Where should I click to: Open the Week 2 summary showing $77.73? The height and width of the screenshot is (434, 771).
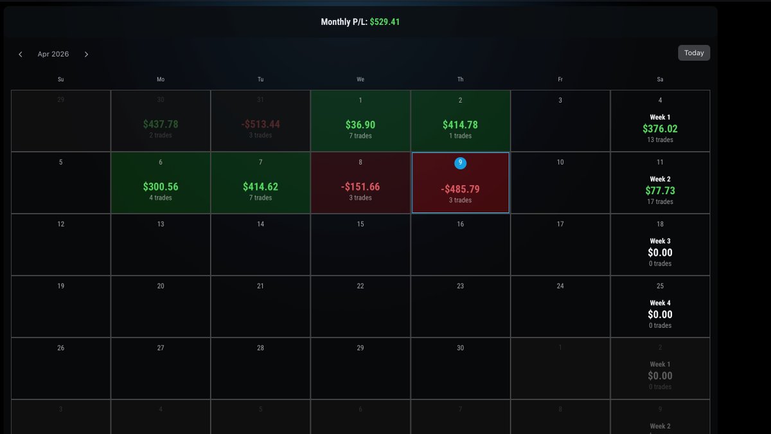click(x=660, y=183)
